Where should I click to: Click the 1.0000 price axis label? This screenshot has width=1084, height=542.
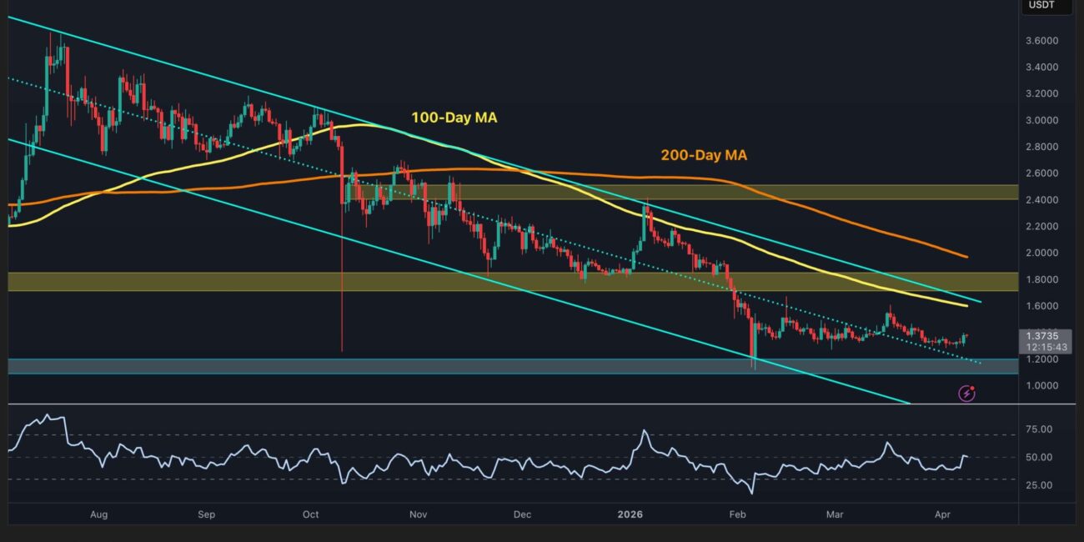[x=1042, y=386]
